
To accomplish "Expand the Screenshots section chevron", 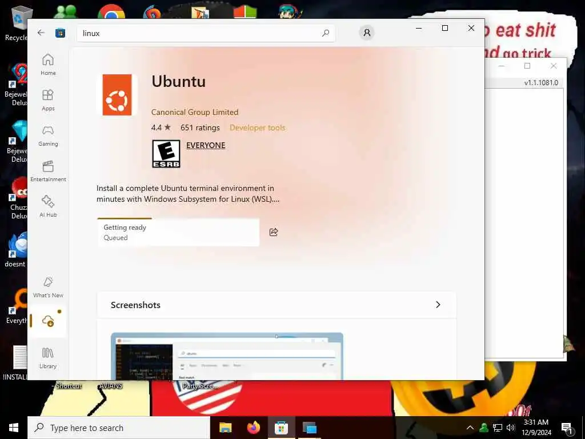I will pos(438,305).
